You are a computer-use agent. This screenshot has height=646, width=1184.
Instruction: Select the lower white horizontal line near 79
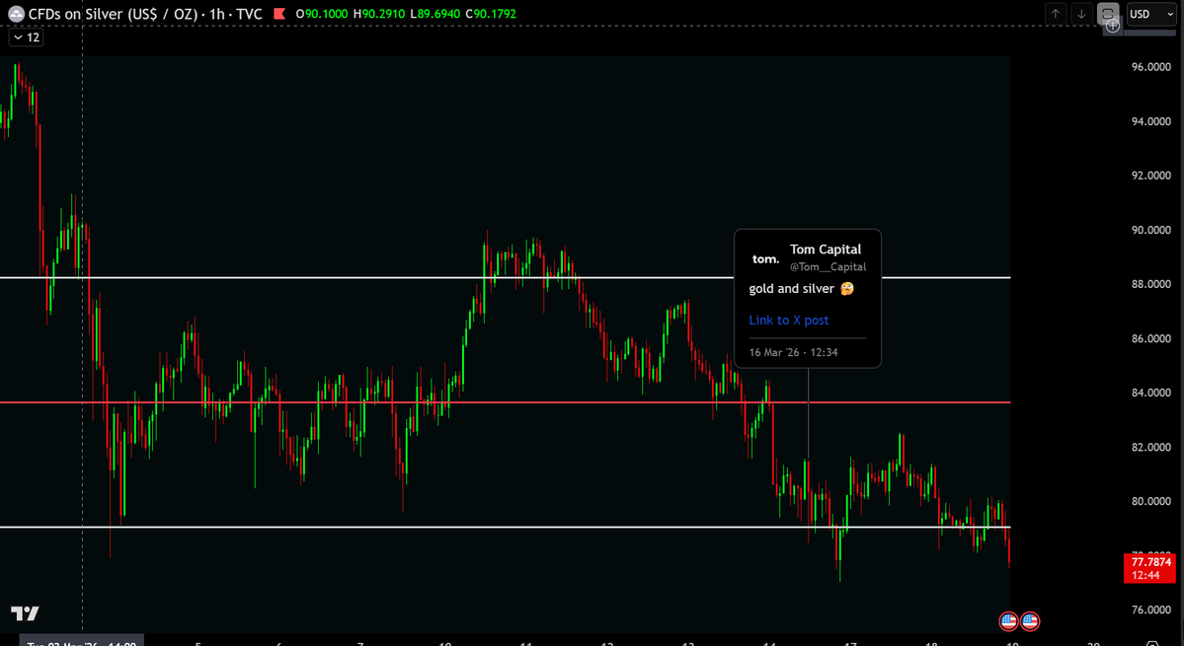[506, 527]
